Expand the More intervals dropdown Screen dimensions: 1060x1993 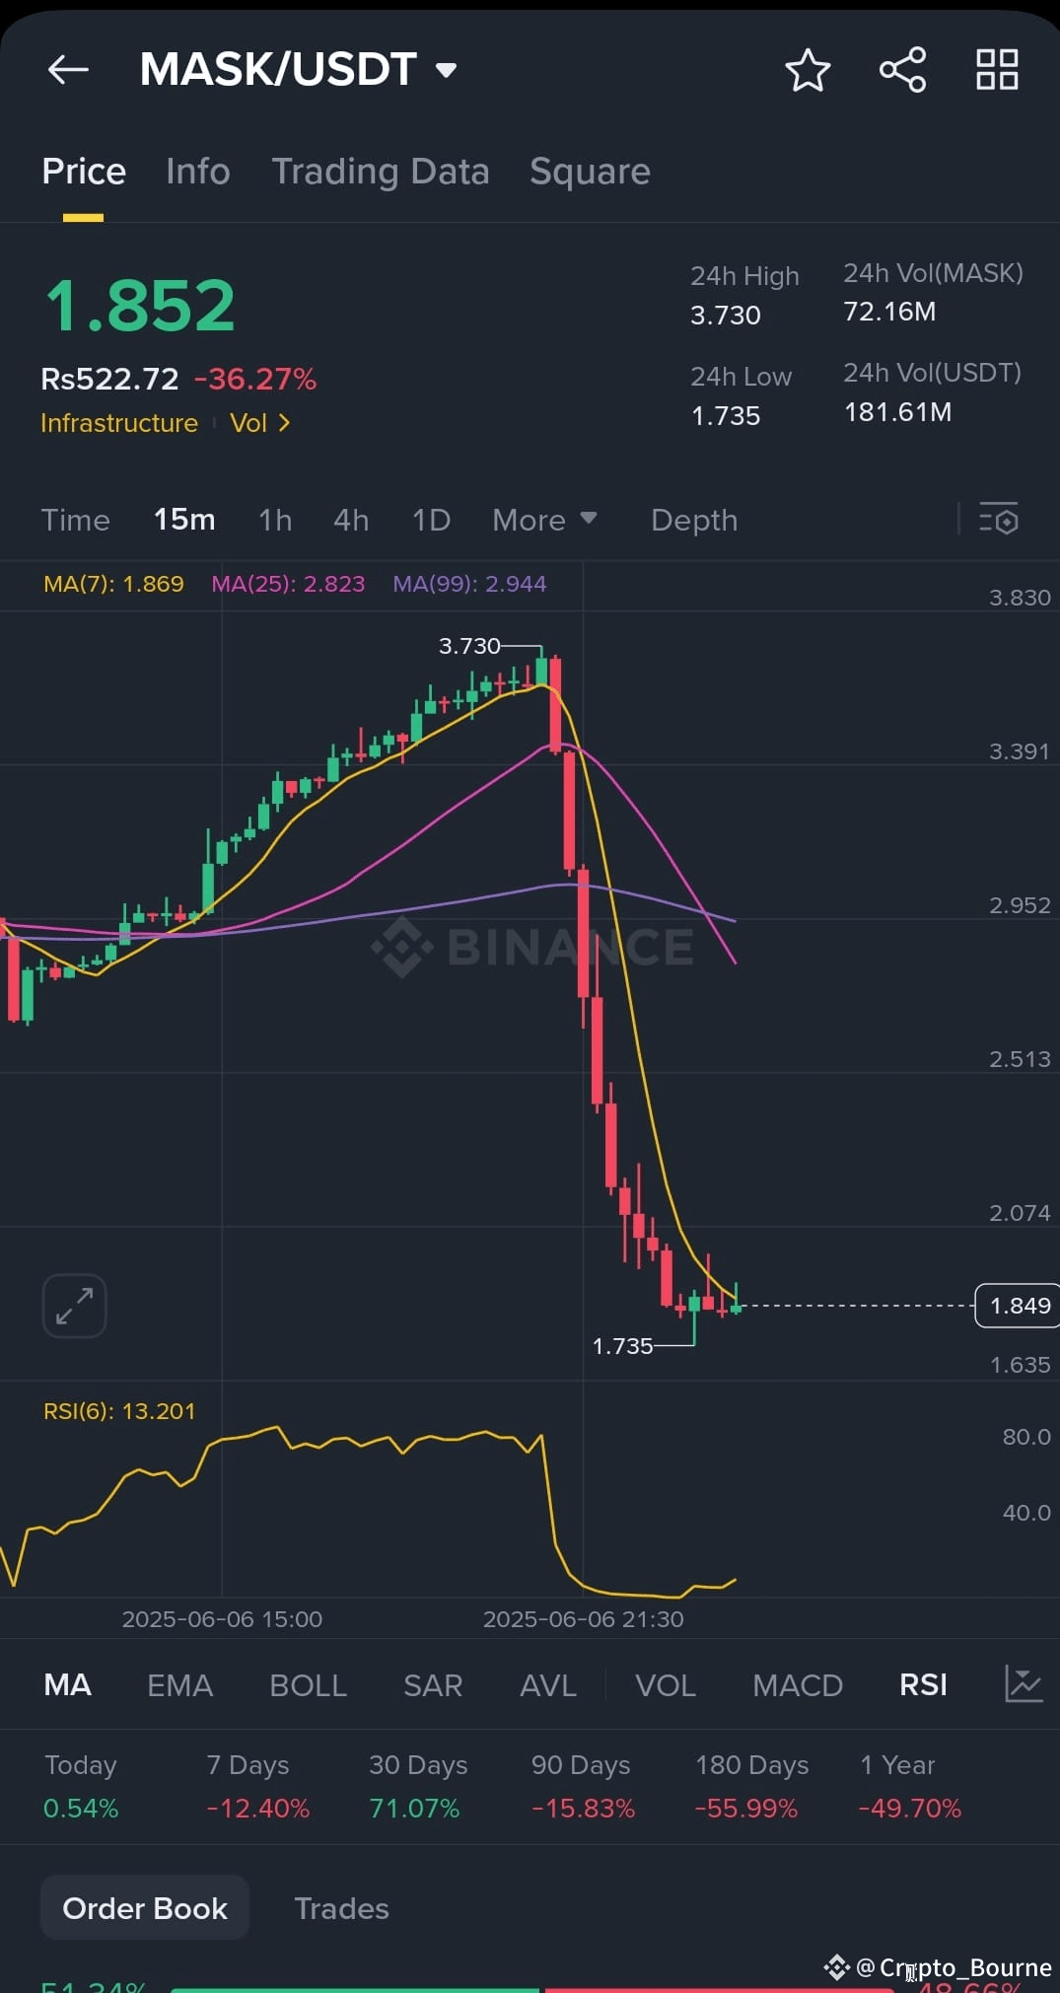543,520
